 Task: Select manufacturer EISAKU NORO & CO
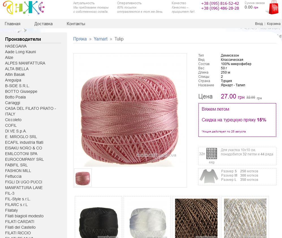pos(23,148)
